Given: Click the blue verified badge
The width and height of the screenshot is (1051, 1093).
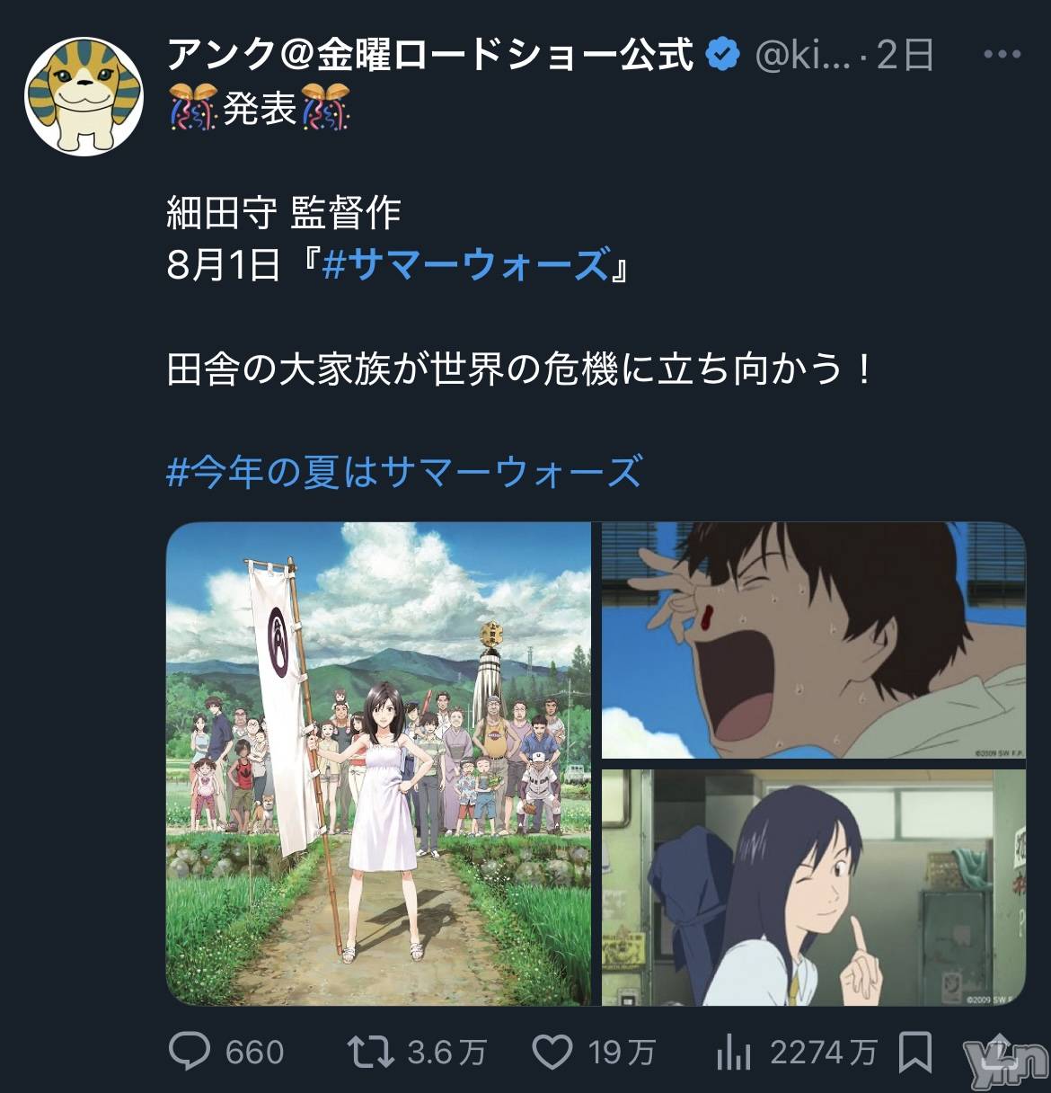Looking at the screenshot, I should click(x=723, y=55).
